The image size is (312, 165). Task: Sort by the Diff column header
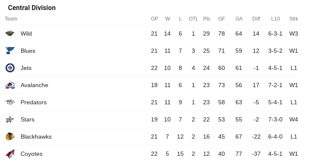point(256,19)
